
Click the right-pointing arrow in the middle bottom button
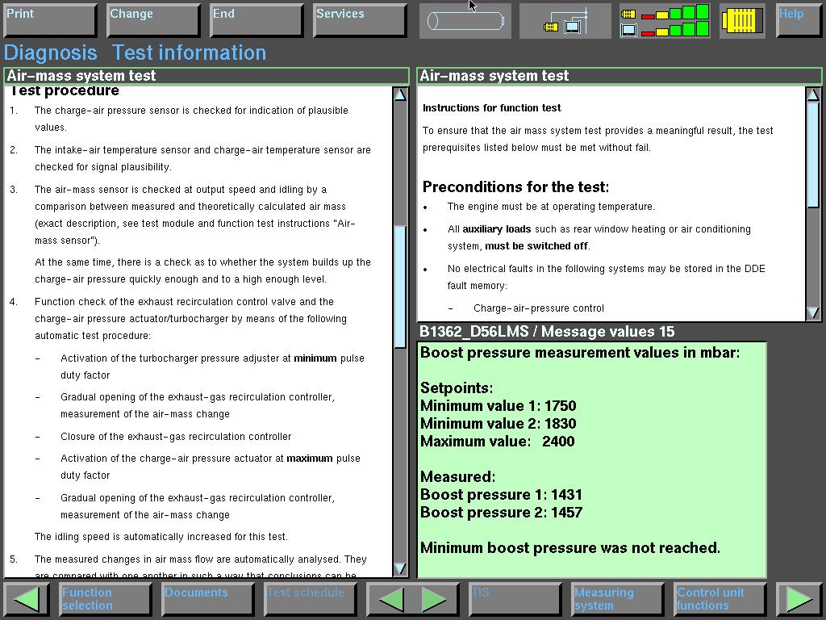coord(434,599)
